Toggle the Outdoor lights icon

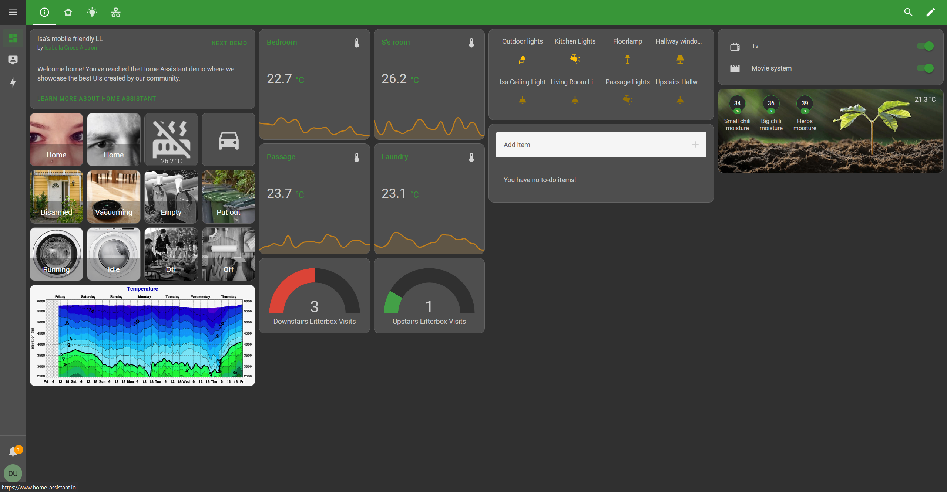tap(522, 60)
